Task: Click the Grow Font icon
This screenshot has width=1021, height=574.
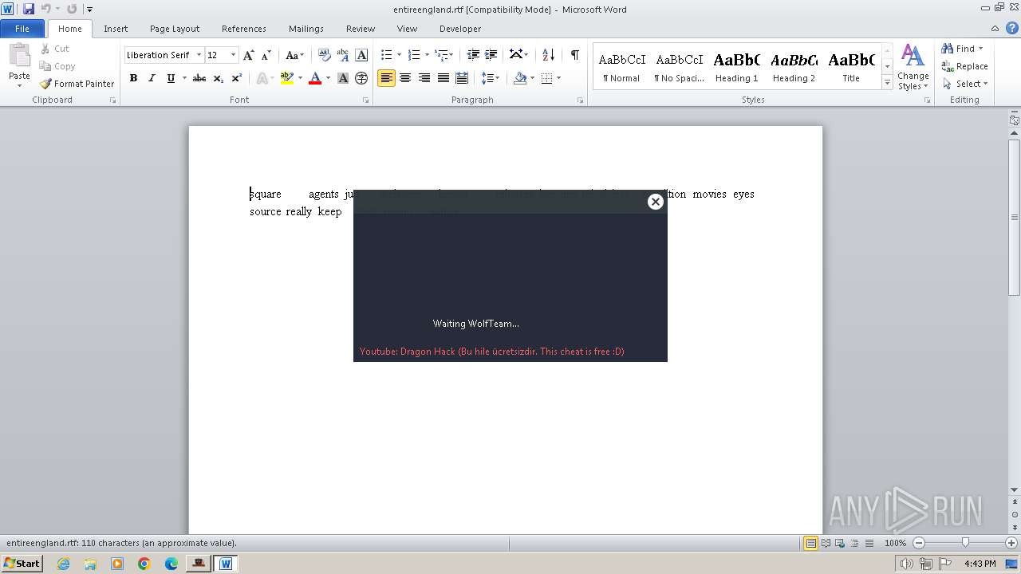Action: (249, 55)
